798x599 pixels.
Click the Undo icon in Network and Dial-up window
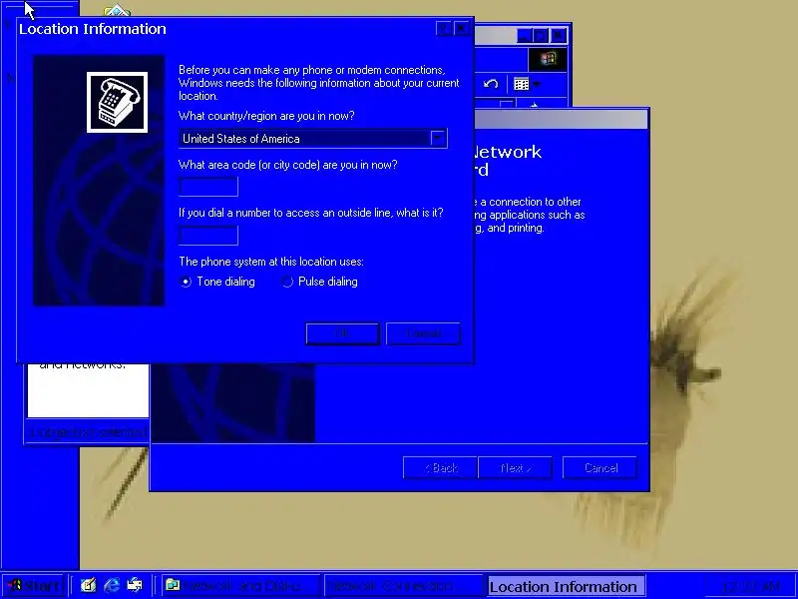click(x=491, y=84)
